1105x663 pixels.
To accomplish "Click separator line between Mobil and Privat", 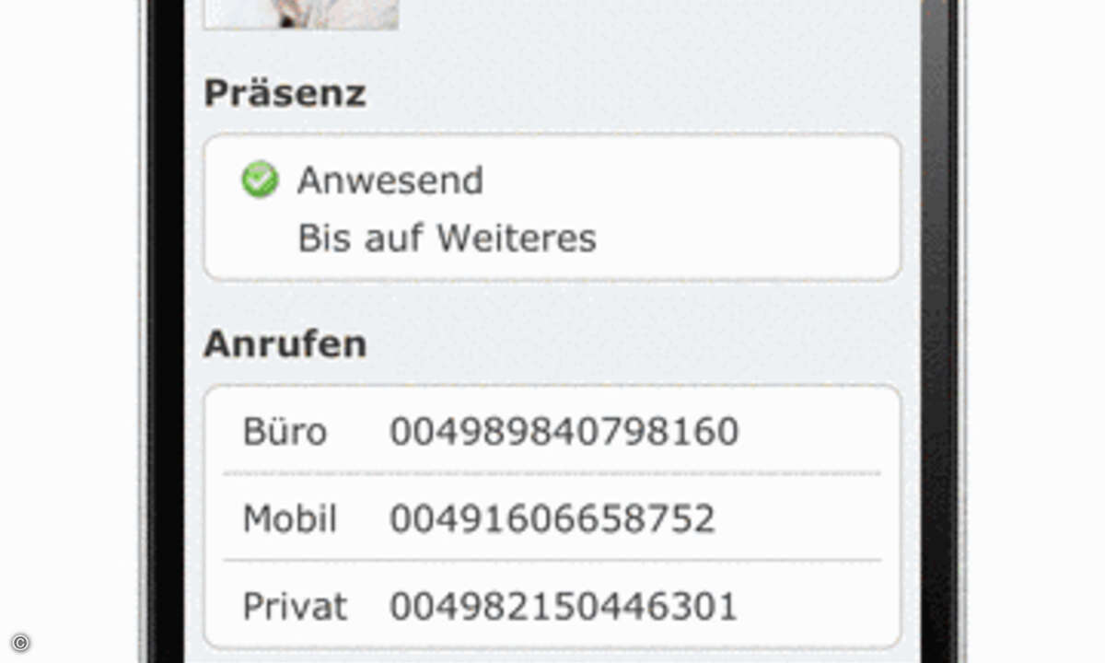I will tap(552, 561).
